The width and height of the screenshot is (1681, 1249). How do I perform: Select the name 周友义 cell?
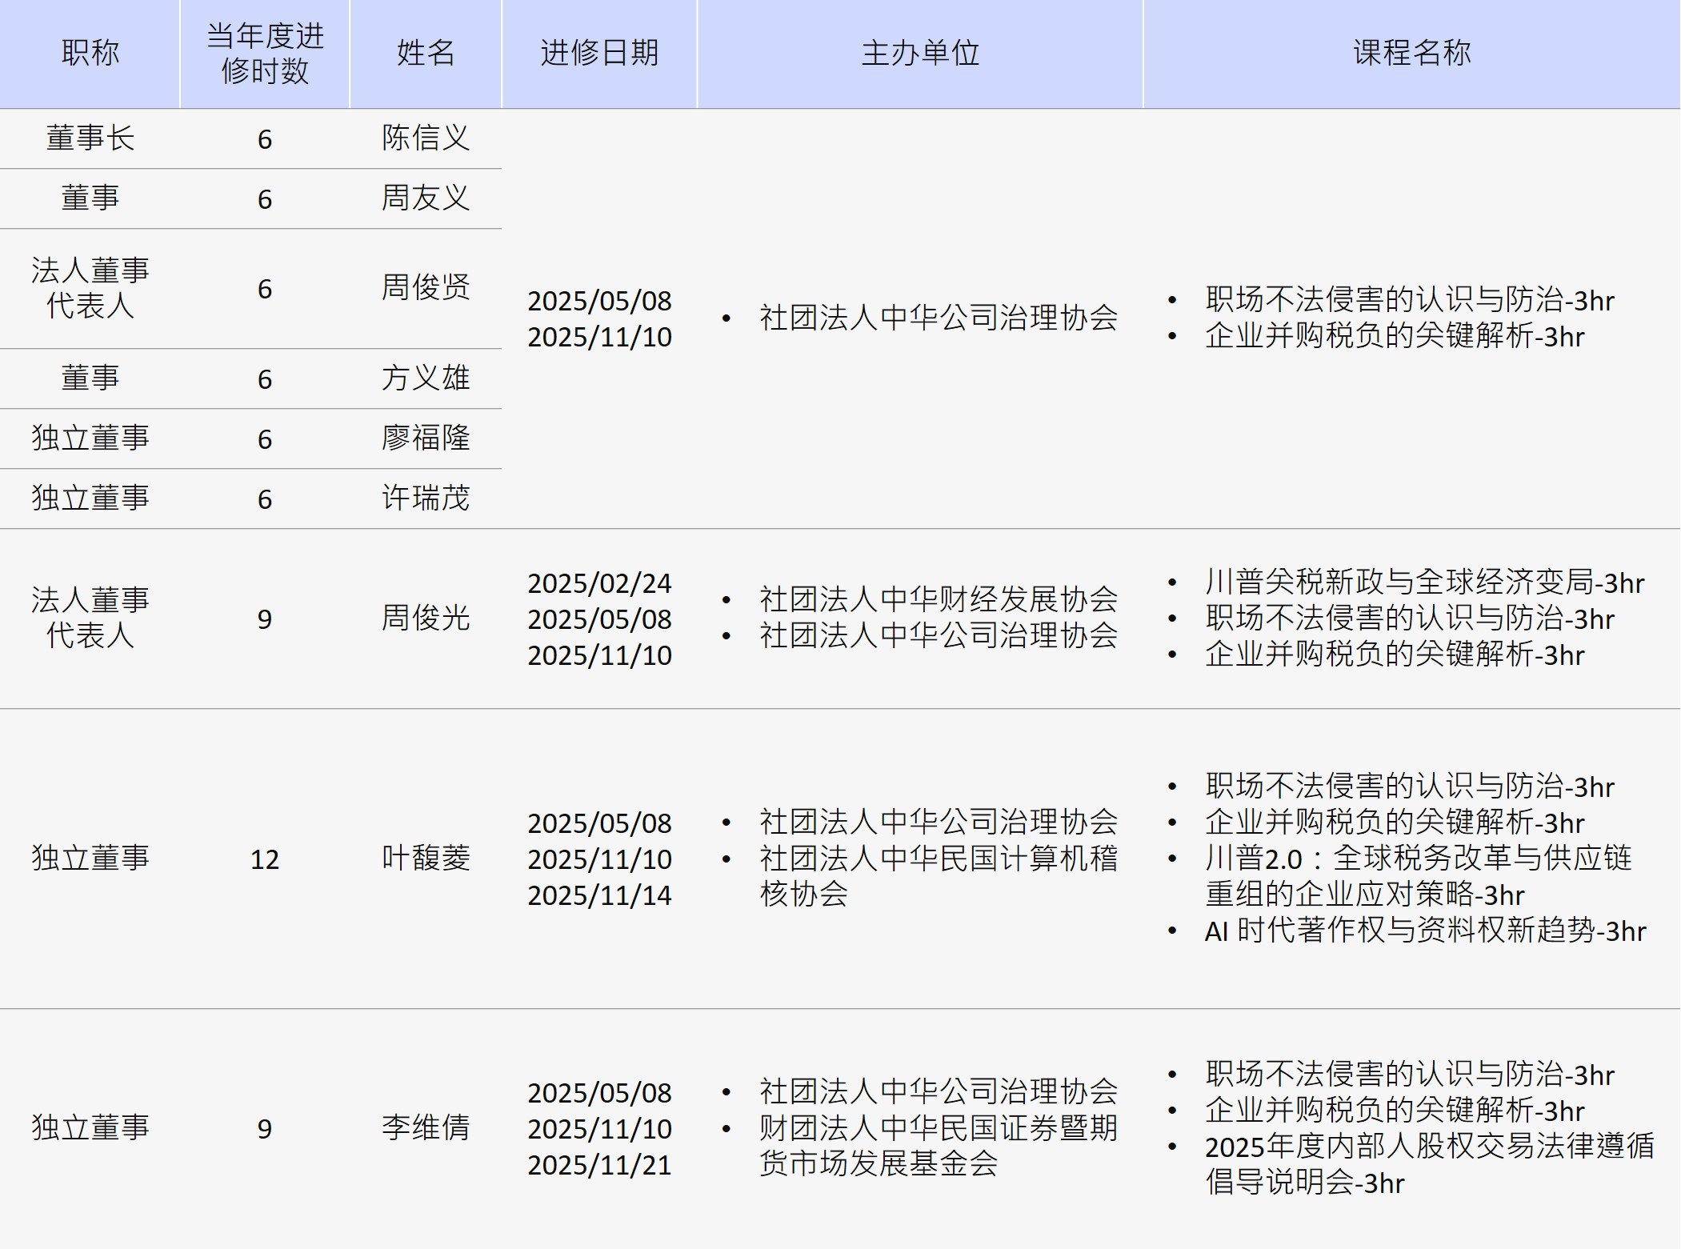click(426, 198)
